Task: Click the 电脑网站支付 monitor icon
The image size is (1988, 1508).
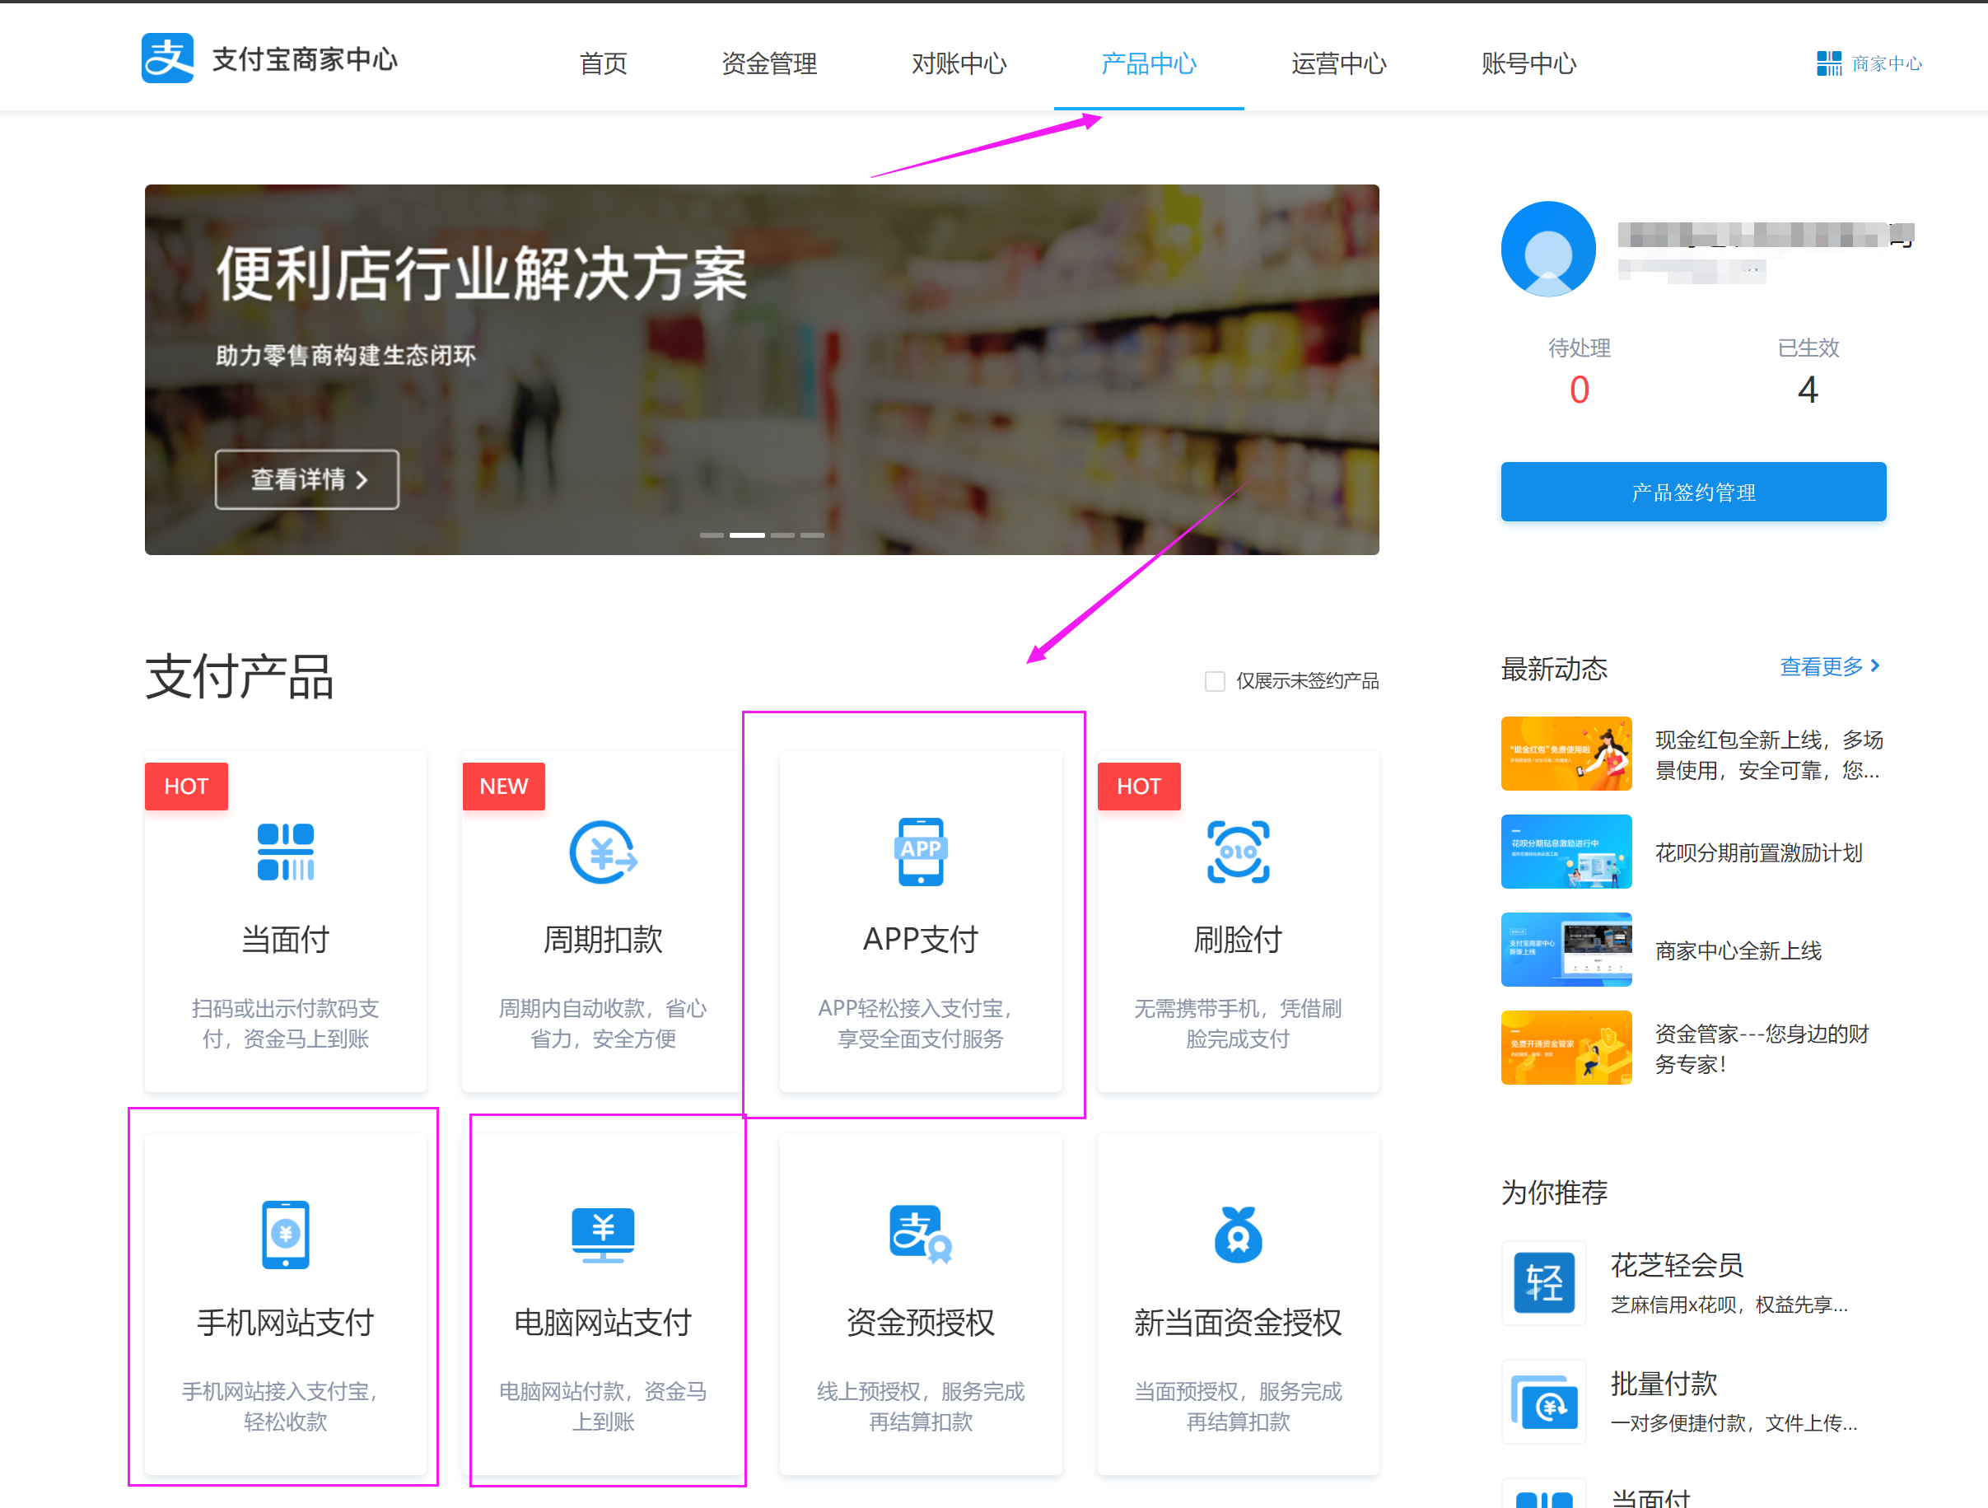Action: (602, 1234)
